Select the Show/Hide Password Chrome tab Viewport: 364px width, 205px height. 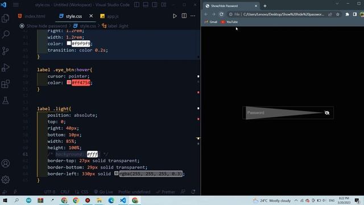[230, 6]
